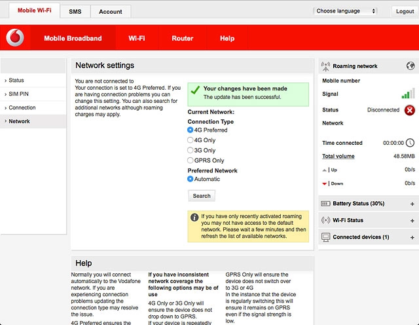Click the roaming globe icon

(x=410, y=66)
